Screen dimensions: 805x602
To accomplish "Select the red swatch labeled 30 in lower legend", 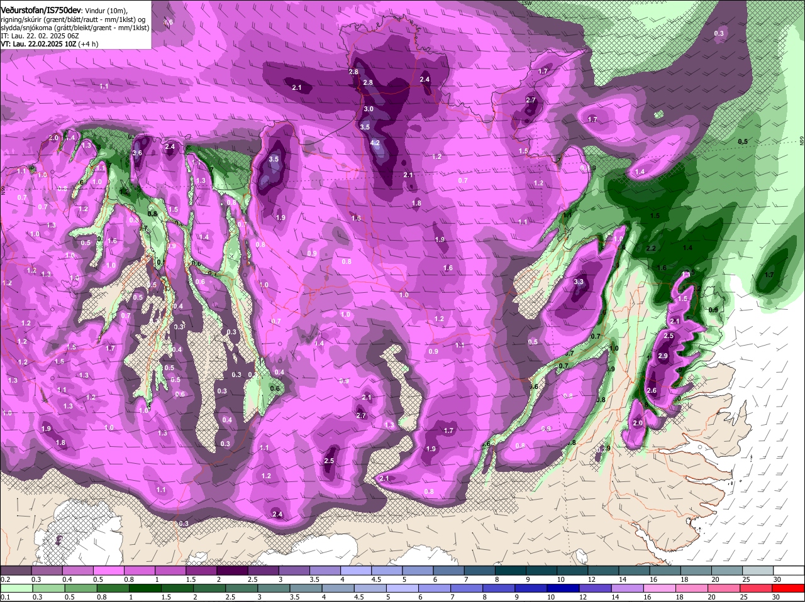I will (789, 588).
